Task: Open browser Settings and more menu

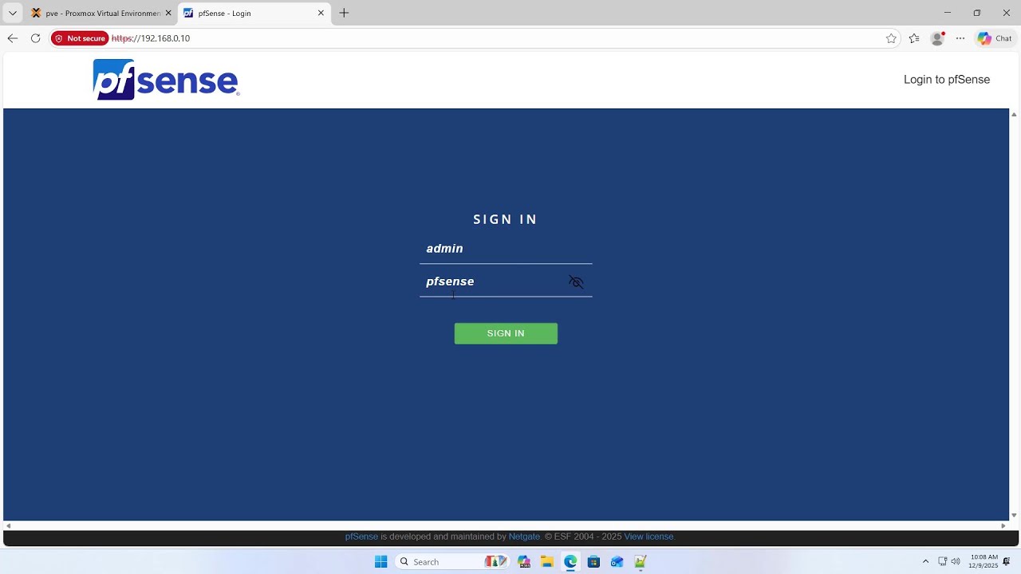Action: pos(960,38)
